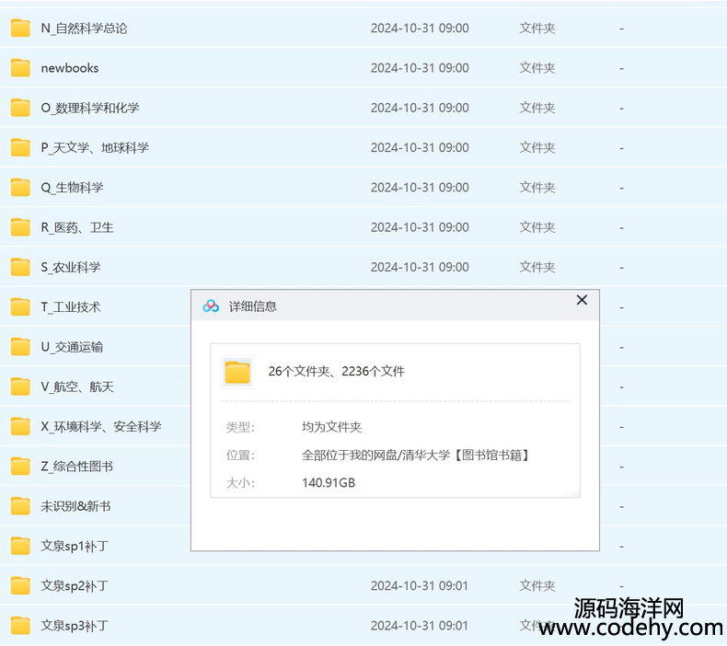Select the X_环境科学、安全科学 folder name

click(101, 427)
